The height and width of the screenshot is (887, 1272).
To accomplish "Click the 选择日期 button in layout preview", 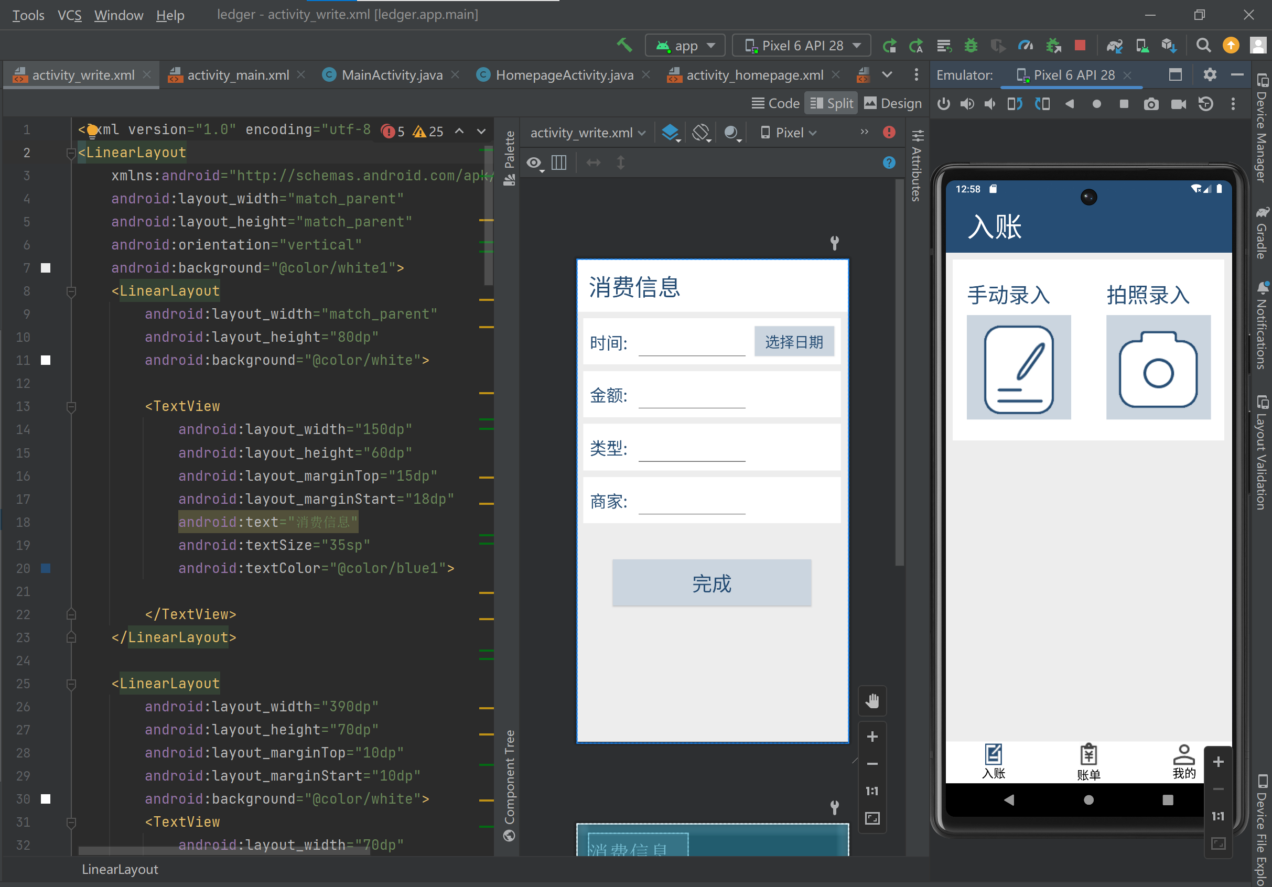I will click(x=793, y=342).
